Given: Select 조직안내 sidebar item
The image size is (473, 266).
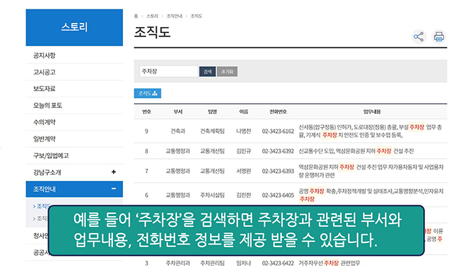Looking at the screenshot, I should [x=74, y=189].
